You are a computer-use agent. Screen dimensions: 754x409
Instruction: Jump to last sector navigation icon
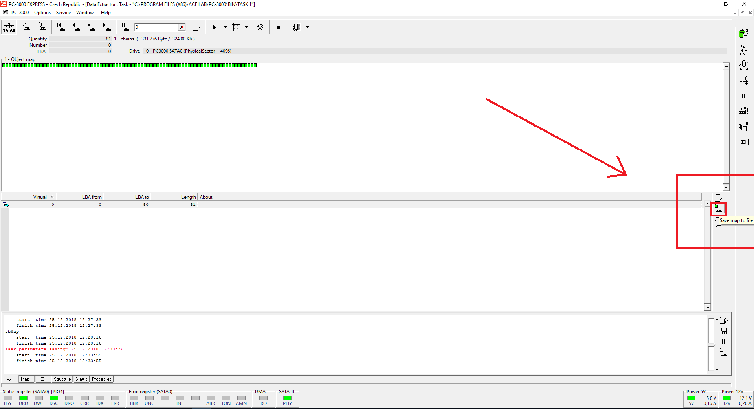(x=106, y=27)
